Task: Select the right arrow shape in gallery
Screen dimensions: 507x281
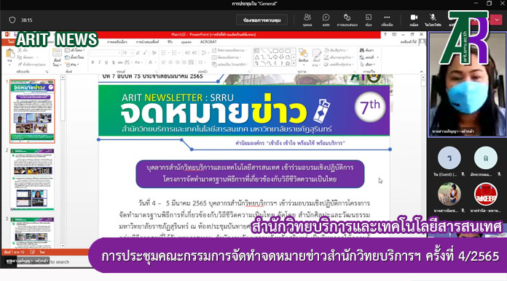Action: (x=275, y=57)
